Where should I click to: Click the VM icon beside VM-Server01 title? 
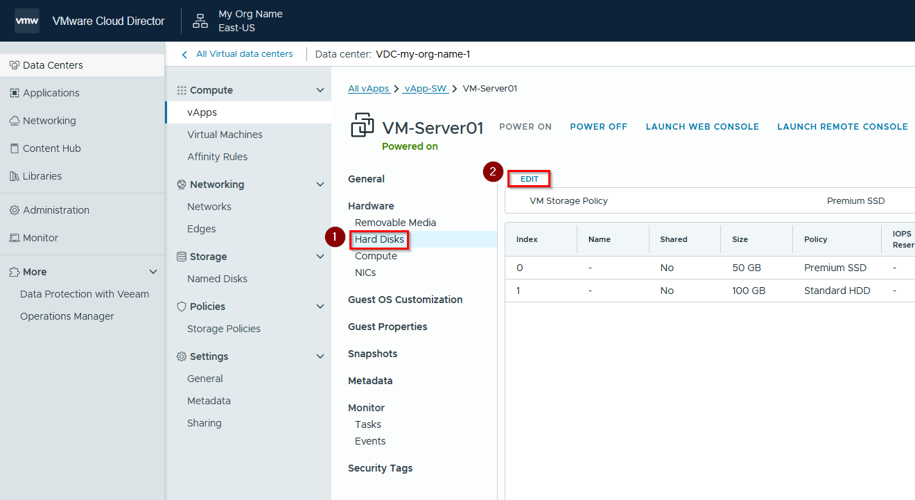coord(363,126)
